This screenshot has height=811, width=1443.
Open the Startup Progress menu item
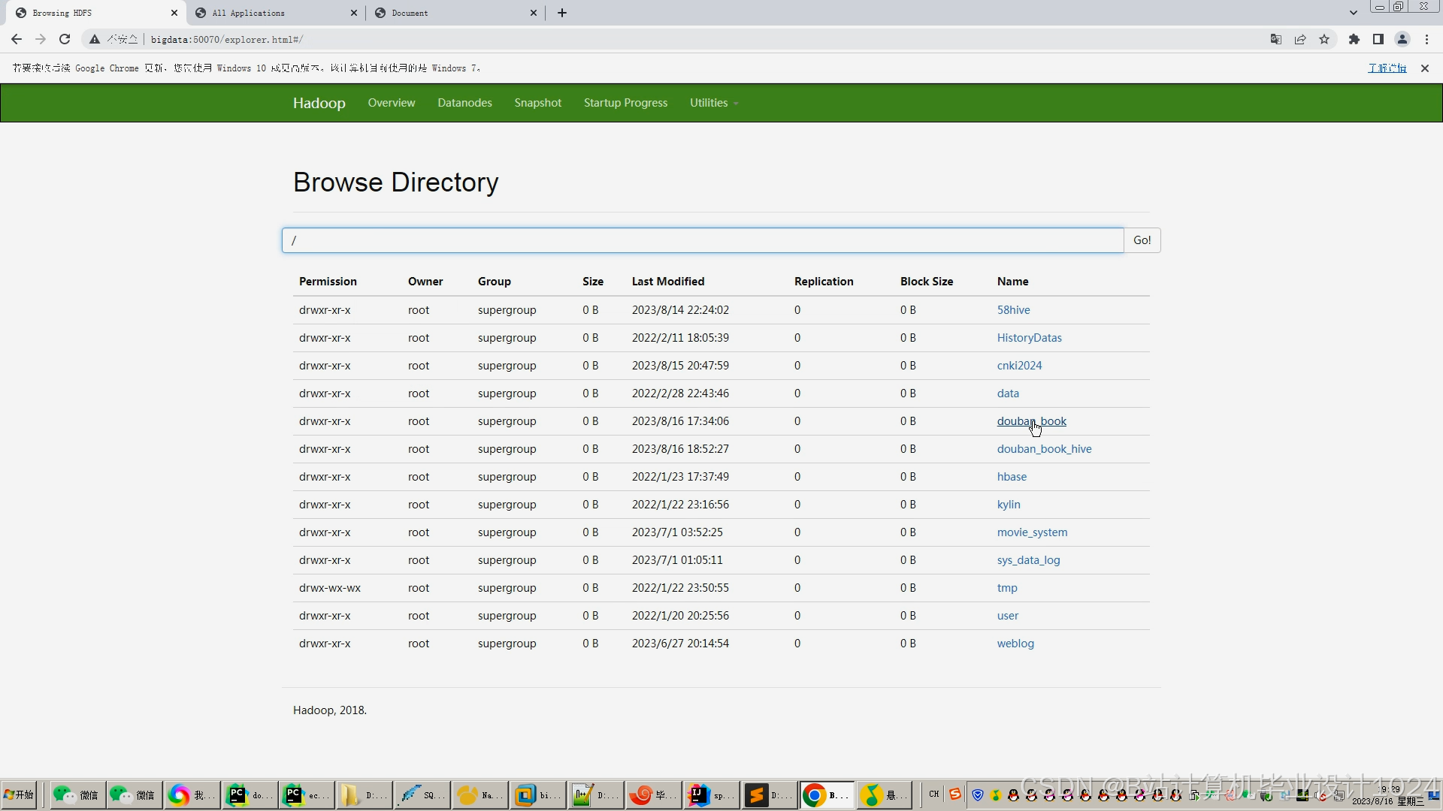[x=625, y=103]
